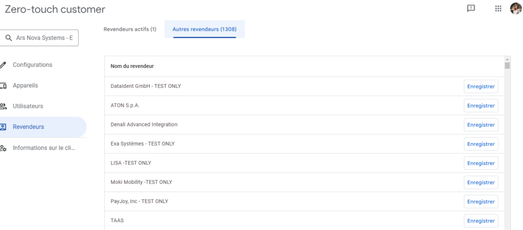This screenshot has height=230, width=523.
Task: Click the search magnifier icon
Action: click(x=9, y=38)
